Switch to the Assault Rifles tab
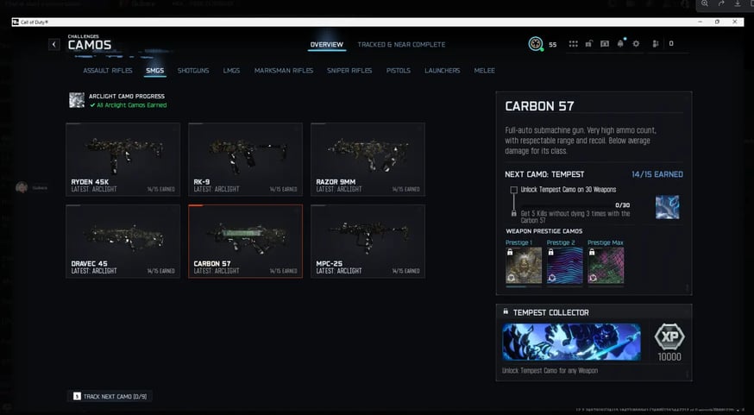The image size is (754, 415). pyautogui.click(x=108, y=70)
